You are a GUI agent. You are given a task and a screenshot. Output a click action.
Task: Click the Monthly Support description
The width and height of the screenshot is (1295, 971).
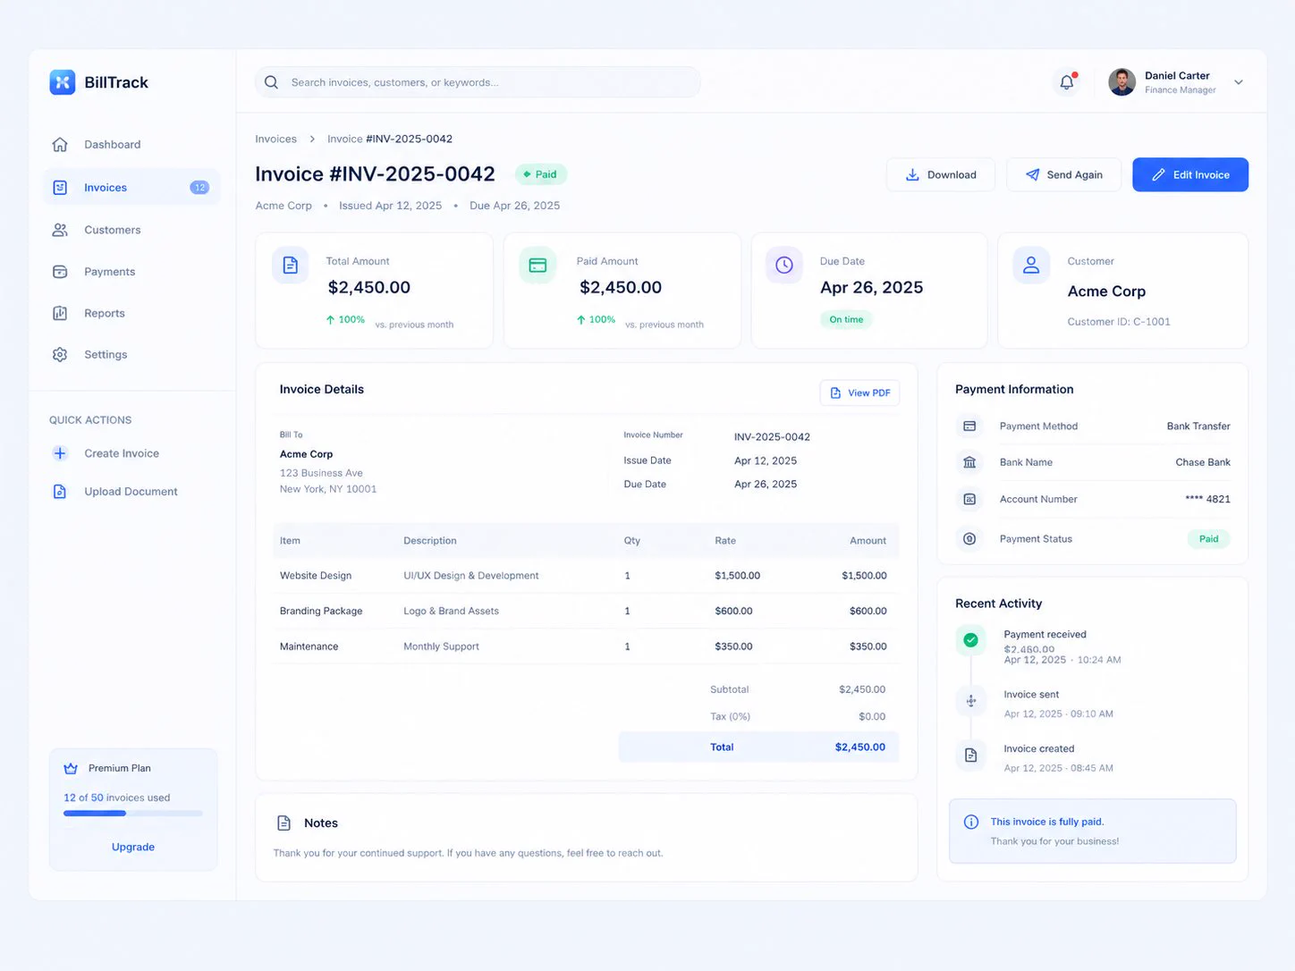tap(441, 646)
